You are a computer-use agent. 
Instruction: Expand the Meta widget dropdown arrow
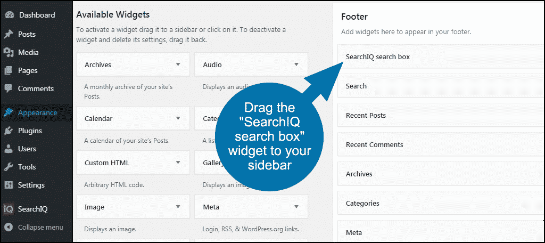(x=296, y=207)
